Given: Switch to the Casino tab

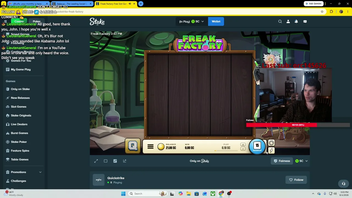Looking at the screenshot, I should click(x=19, y=21).
